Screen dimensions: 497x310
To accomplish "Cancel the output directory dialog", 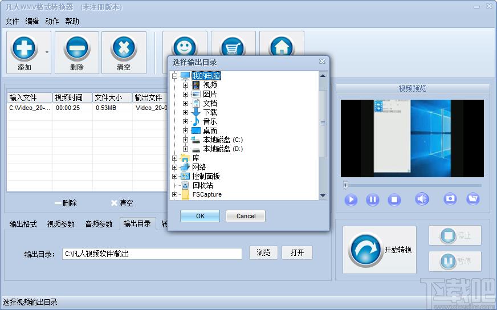I will point(246,216).
